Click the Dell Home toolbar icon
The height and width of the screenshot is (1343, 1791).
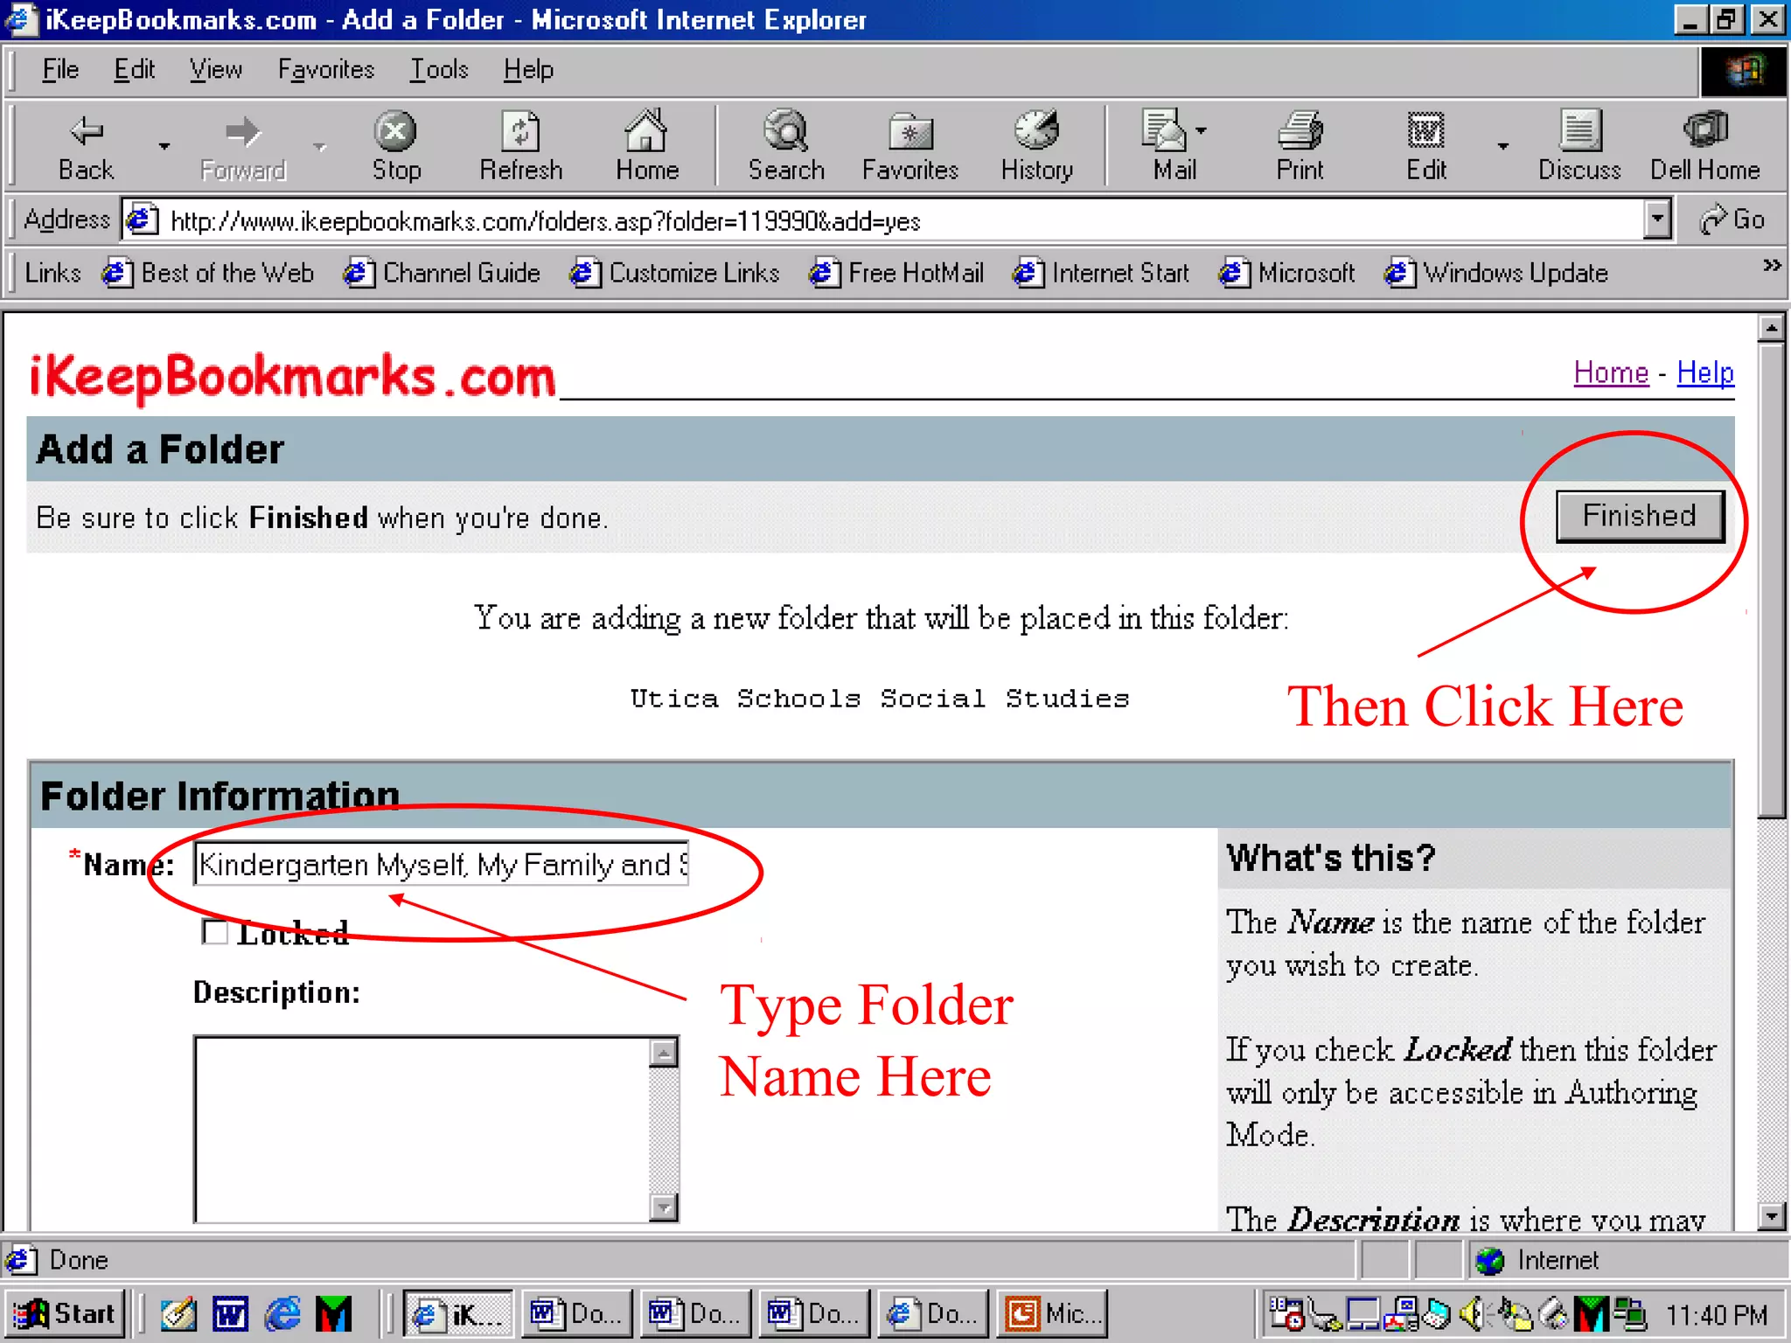(x=1704, y=146)
